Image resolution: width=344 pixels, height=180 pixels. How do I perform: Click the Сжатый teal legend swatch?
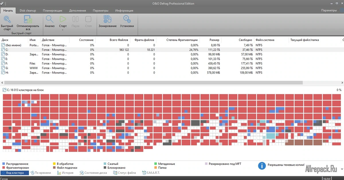tap(105, 164)
